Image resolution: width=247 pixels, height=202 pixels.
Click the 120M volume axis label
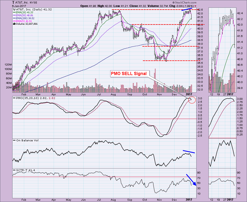(x=8, y=65)
